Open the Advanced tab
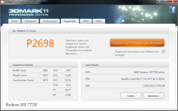 [30, 21]
